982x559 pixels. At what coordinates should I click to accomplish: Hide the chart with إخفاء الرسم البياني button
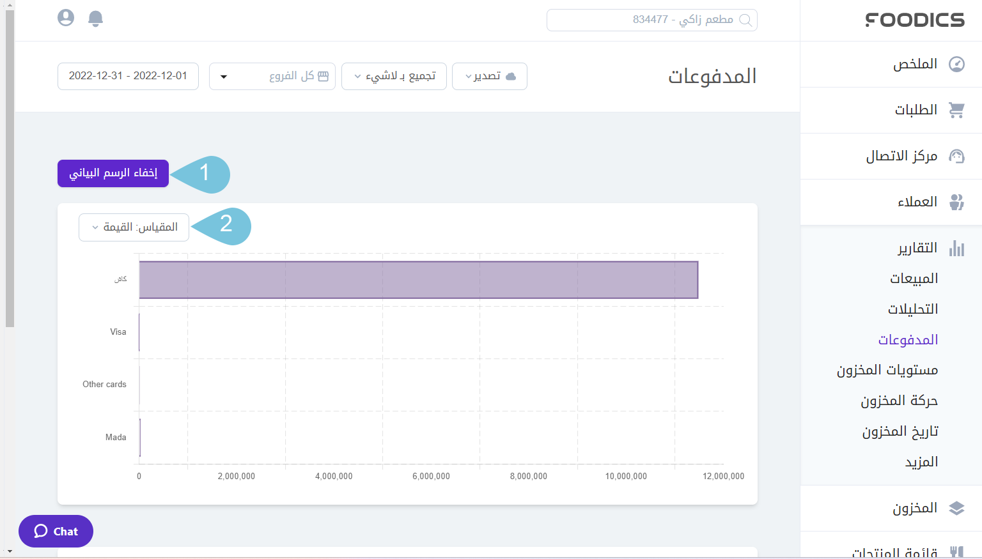coord(113,173)
